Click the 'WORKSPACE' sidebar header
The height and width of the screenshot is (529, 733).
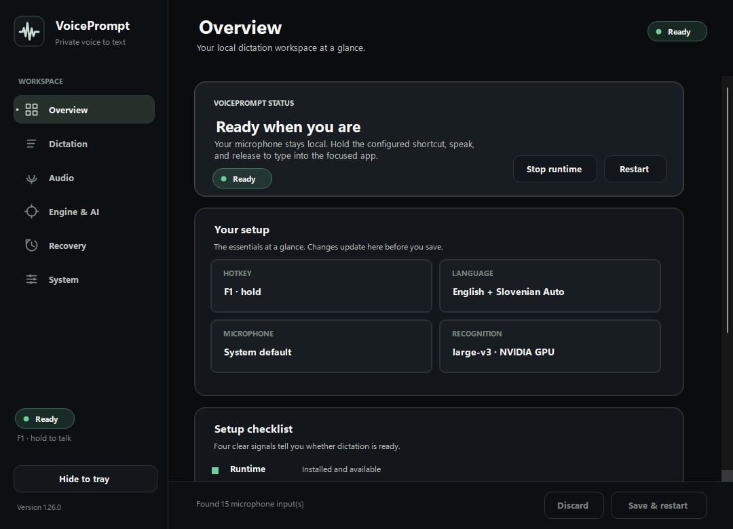41,81
